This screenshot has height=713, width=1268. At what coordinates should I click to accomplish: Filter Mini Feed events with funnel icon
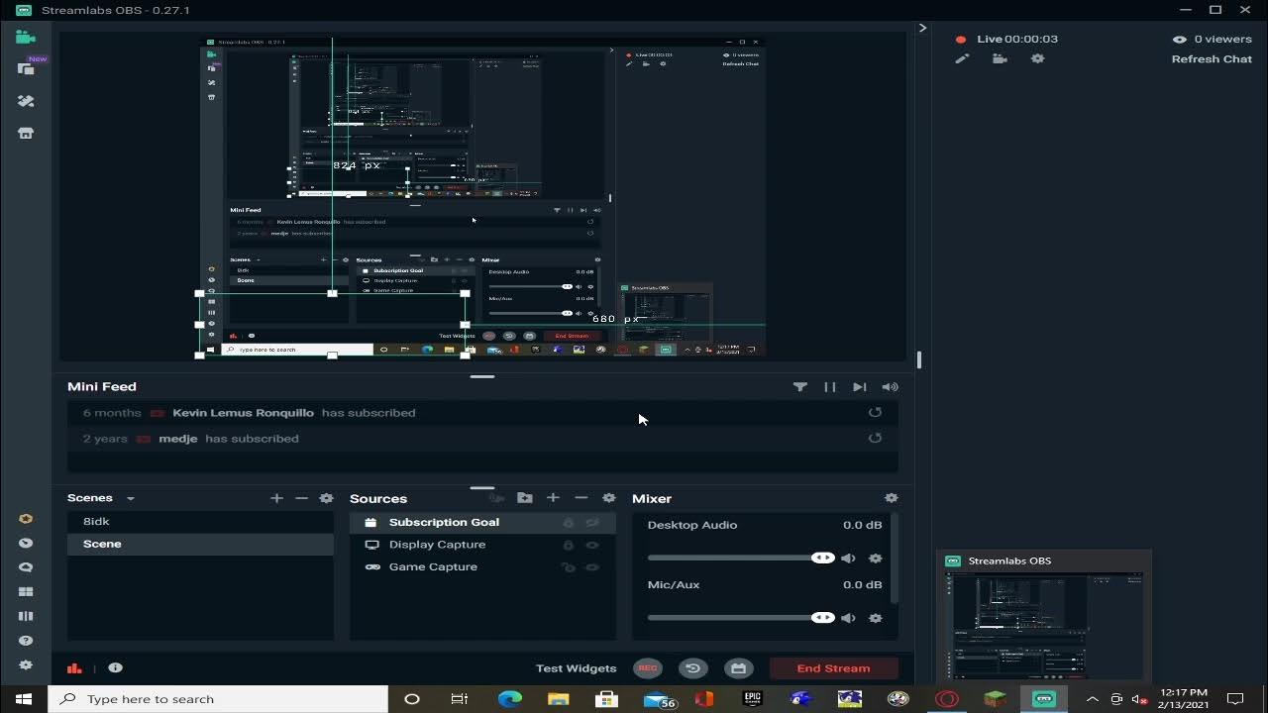pyautogui.click(x=799, y=387)
